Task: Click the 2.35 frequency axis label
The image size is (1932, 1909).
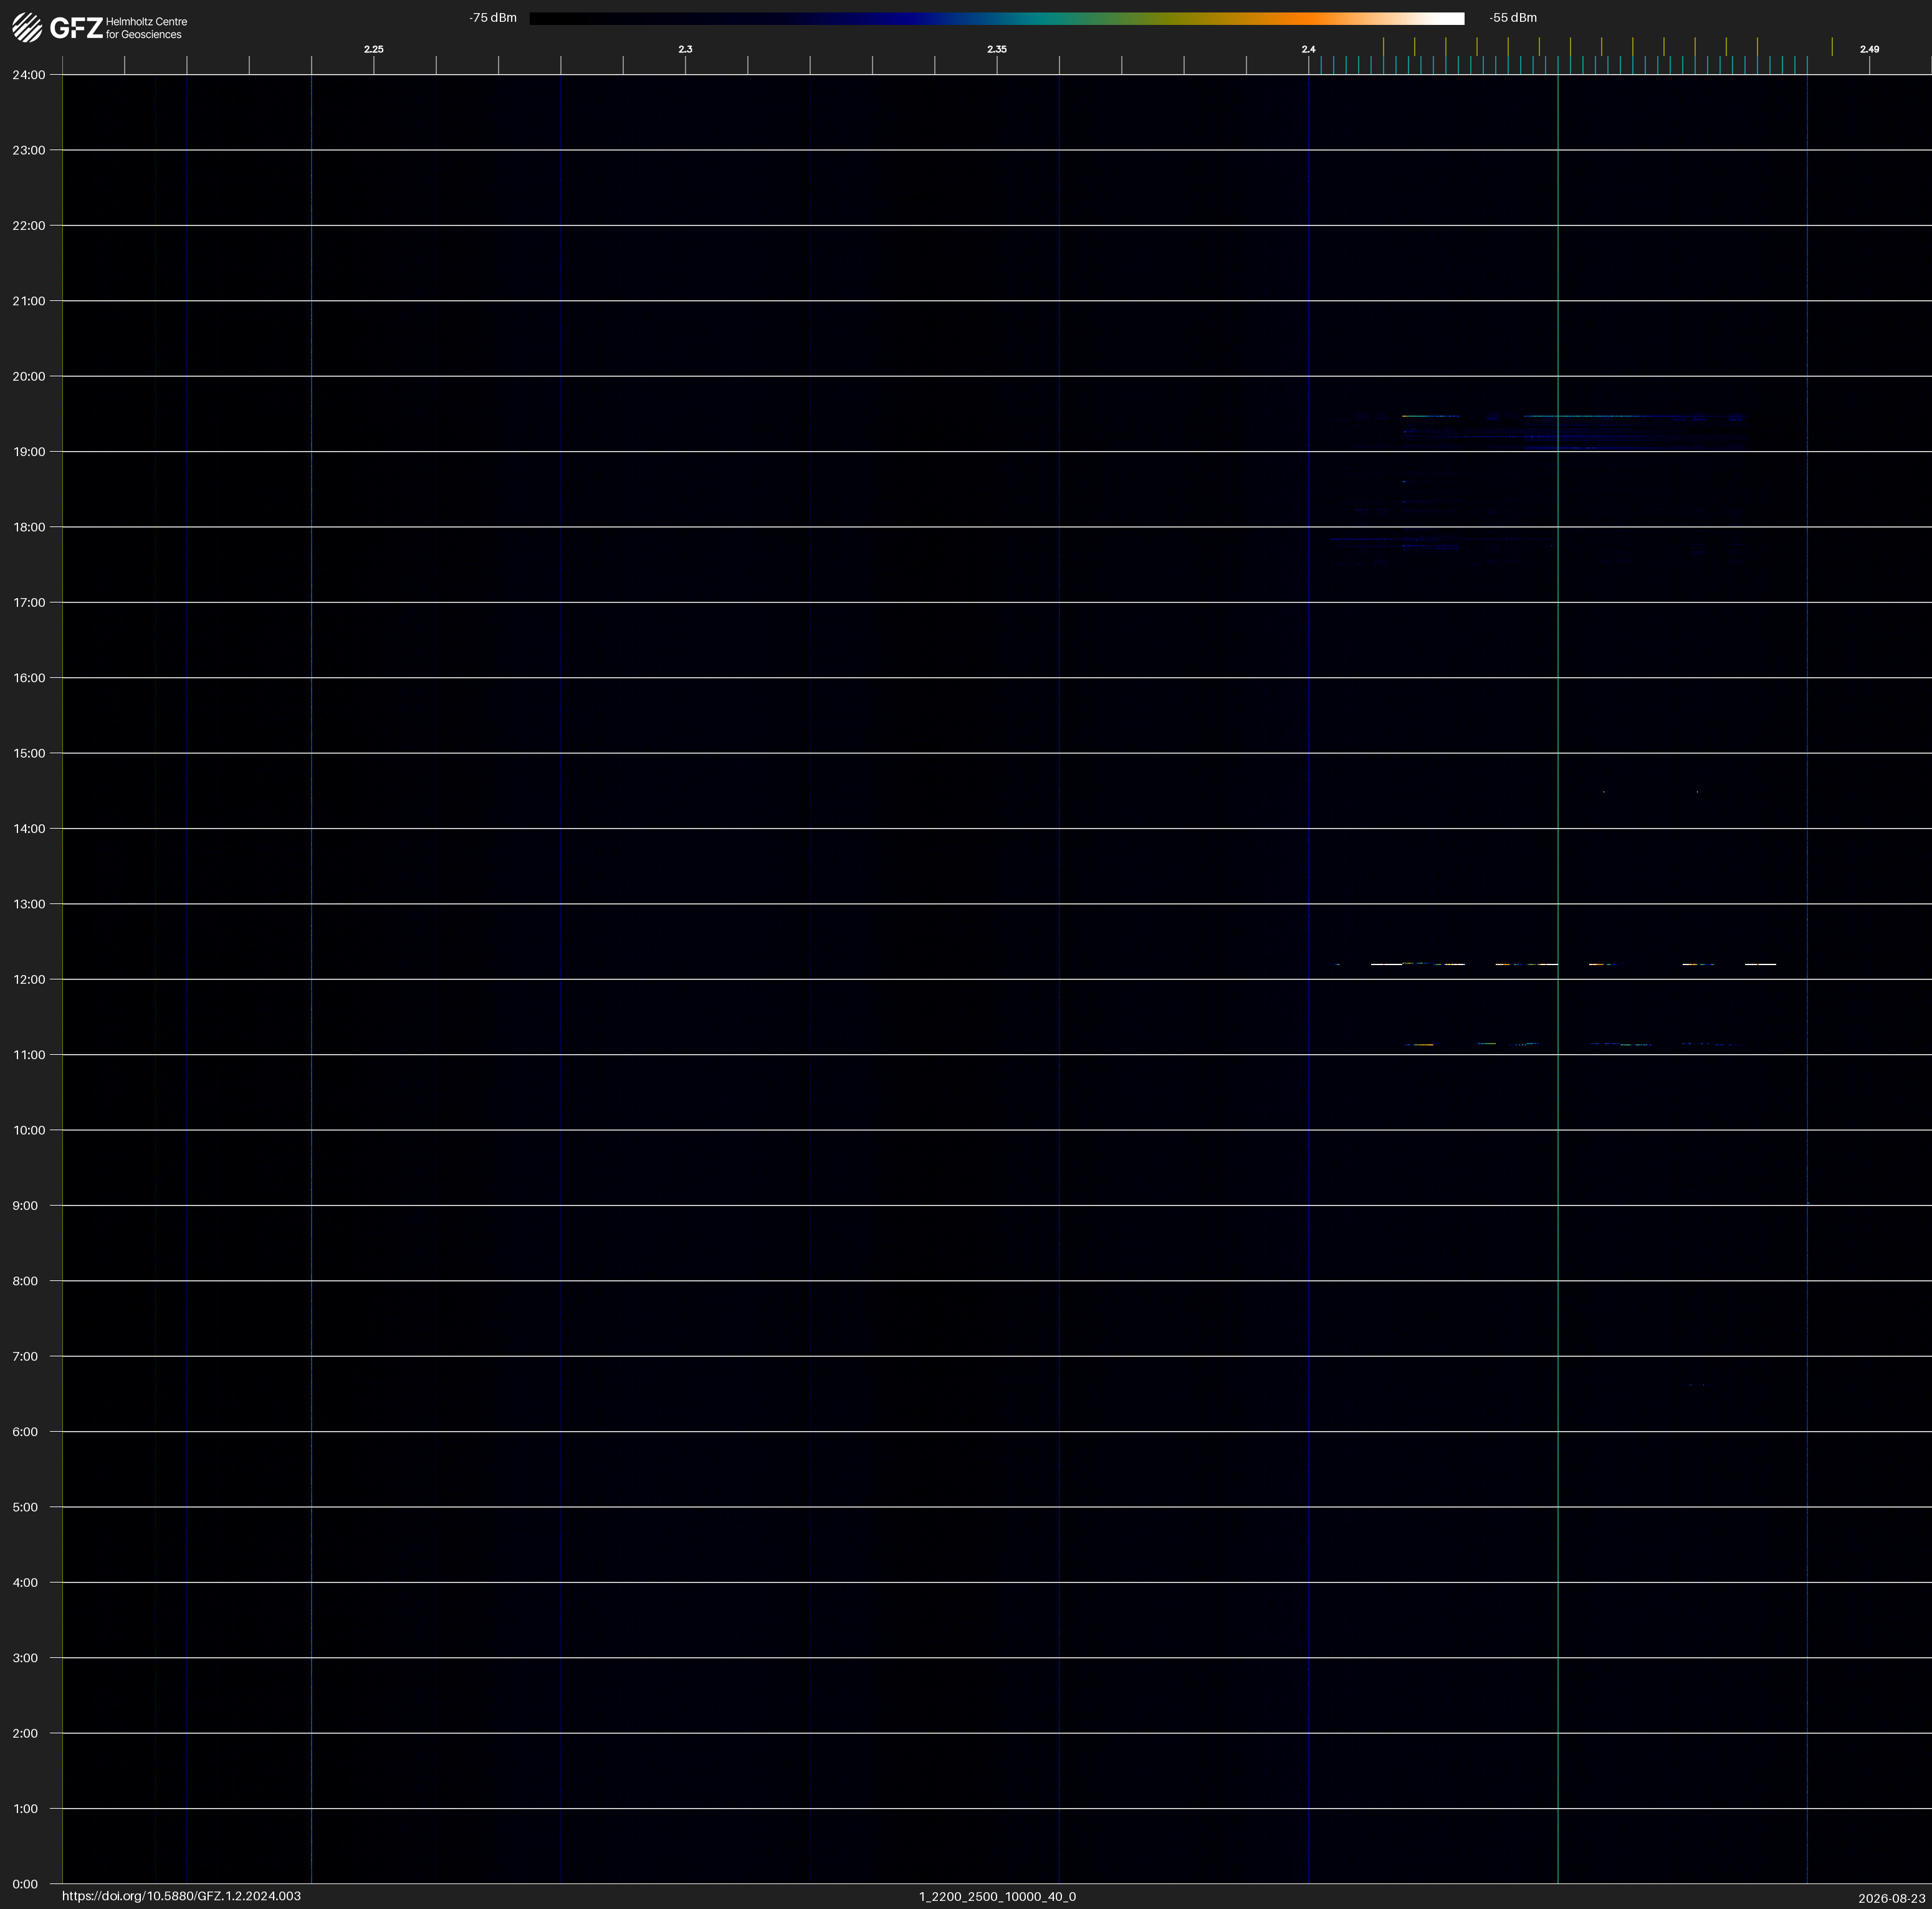Action: click(997, 49)
